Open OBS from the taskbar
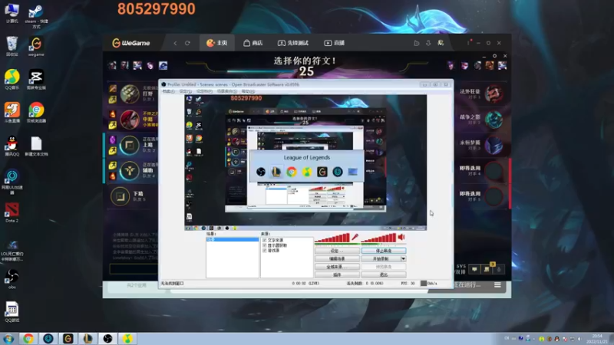Image resolution: width=614 pixels, height=345 pixels. pos(107,338)
